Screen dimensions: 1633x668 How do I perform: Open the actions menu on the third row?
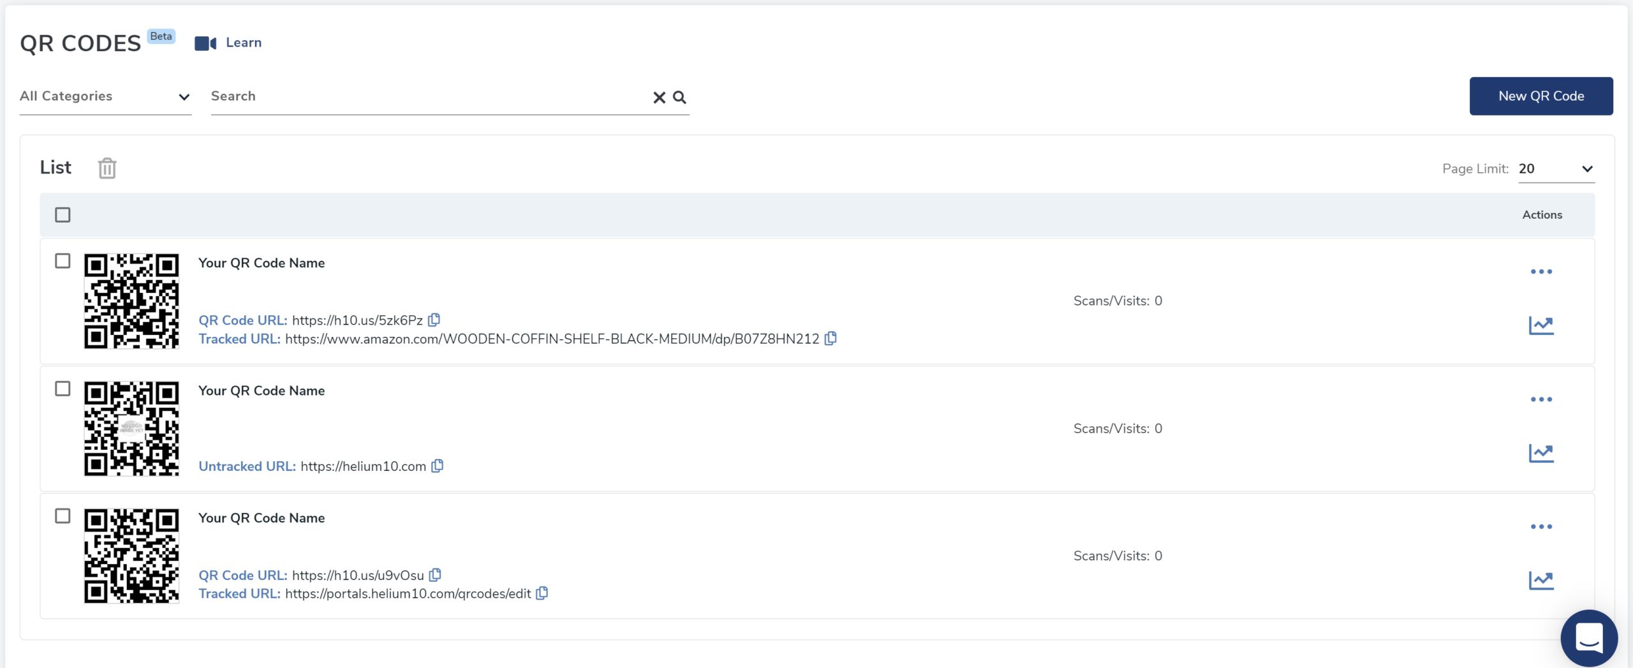(1541, 526)
